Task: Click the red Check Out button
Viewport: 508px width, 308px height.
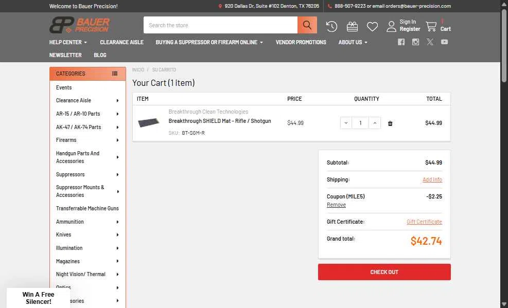Action: [384, 272]
